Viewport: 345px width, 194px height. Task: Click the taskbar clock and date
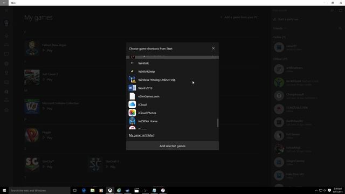coord(337,190)
